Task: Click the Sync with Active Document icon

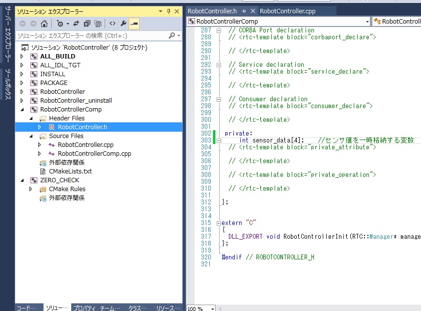Action: 76,24
